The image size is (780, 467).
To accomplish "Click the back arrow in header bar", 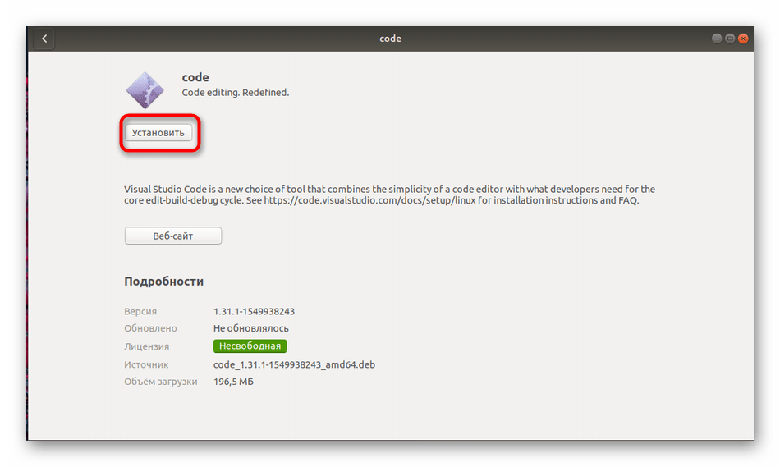I will tap(44, 39).
